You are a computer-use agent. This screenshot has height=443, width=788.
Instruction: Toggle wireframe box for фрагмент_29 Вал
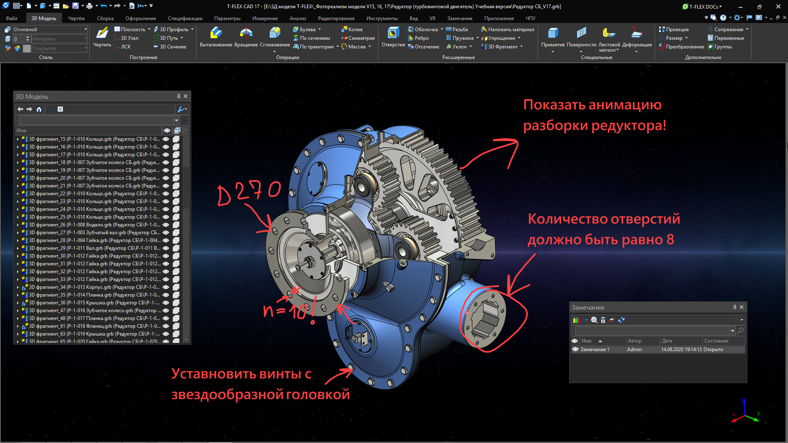[x=176, y=248]
